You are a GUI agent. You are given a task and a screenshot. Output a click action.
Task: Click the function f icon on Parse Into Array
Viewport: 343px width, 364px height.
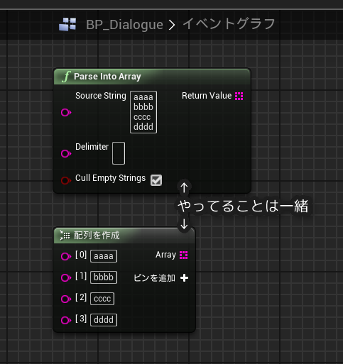(66, 77)
